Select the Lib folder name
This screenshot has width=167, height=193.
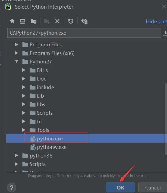(40, 96)
